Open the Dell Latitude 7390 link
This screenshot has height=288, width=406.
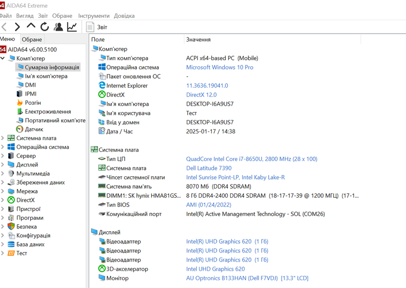[209, 168]
